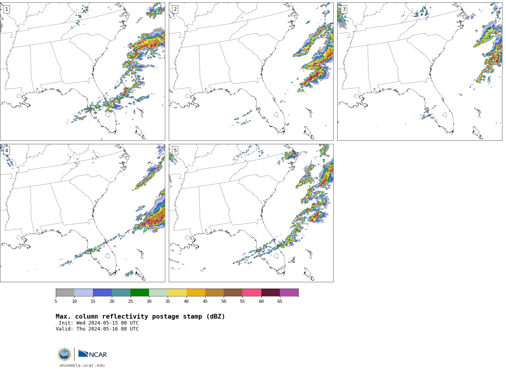Click the NCAR logo
This screenshot has height=370, width=506.
click(93, 354)
